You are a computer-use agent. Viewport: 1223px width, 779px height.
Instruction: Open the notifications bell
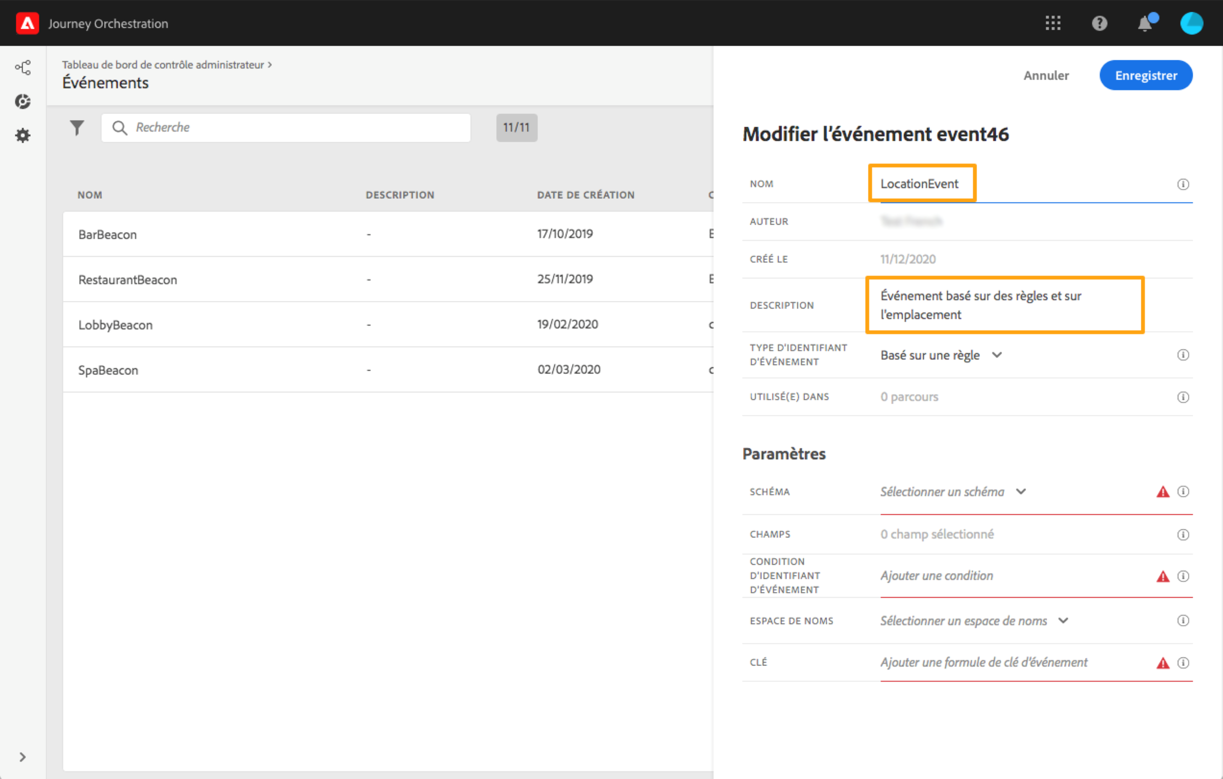(x=1145, y=24)
